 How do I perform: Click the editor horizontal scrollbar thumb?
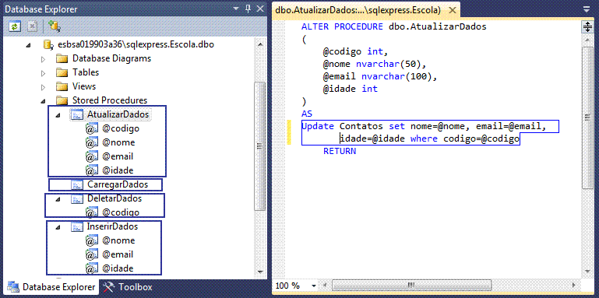[411, 285]
